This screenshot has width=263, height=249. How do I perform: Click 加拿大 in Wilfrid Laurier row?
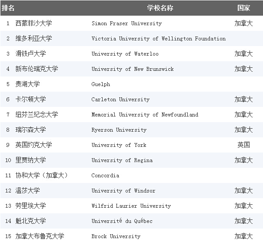[243, 206]
